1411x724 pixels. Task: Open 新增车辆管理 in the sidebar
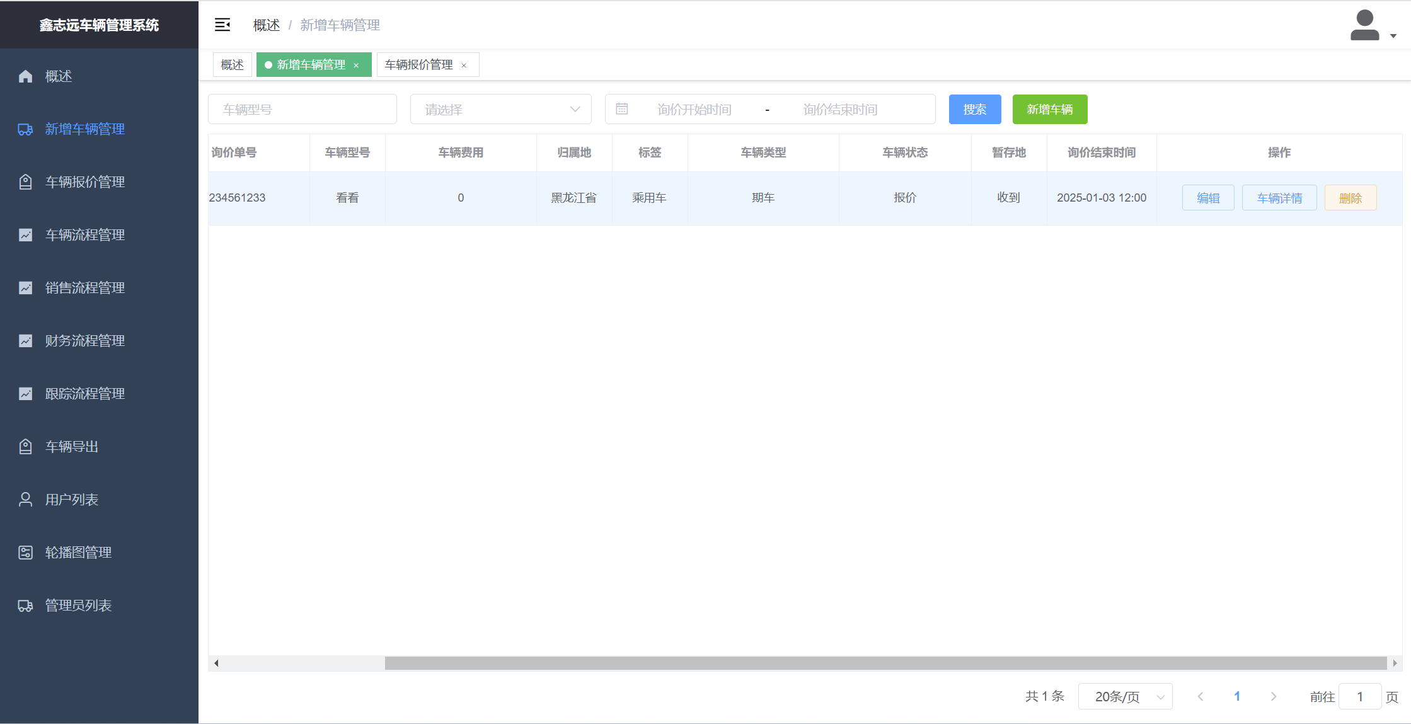[x=100, y=129]
